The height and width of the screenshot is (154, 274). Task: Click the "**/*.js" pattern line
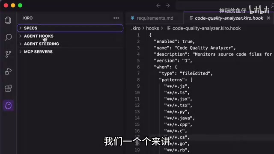point(177,86)
